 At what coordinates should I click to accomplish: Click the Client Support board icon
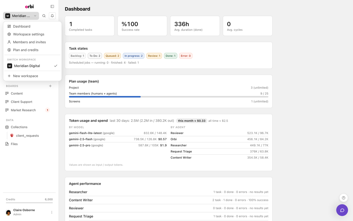7,102
